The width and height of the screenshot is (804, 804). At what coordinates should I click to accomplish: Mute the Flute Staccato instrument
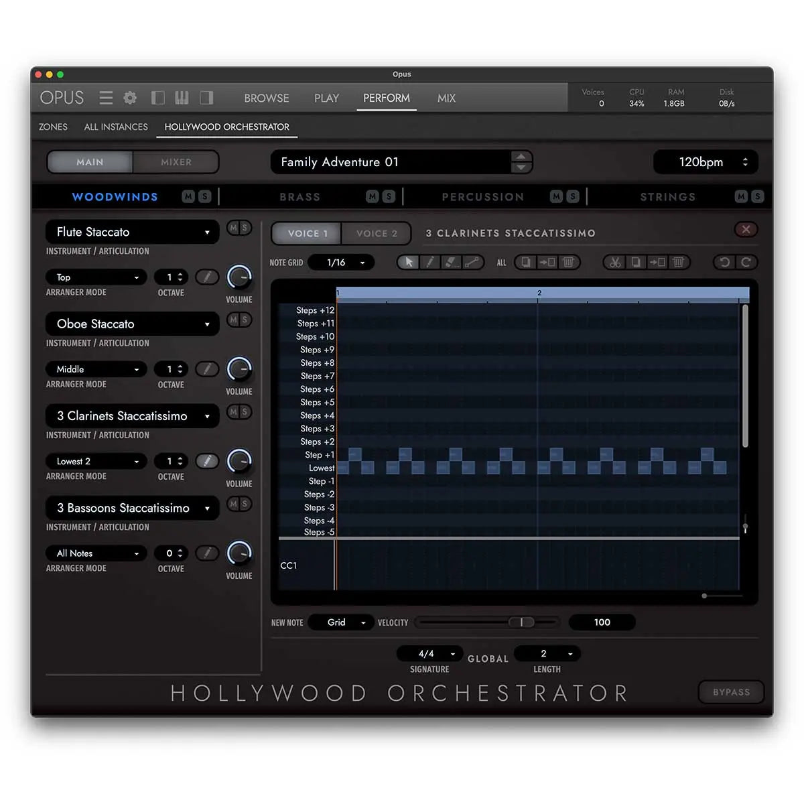[234, 228]
